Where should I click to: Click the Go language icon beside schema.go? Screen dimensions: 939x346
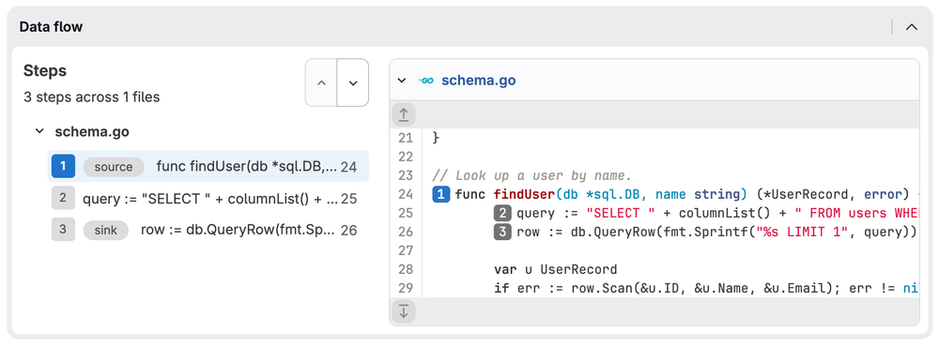[x=425, y=80]
